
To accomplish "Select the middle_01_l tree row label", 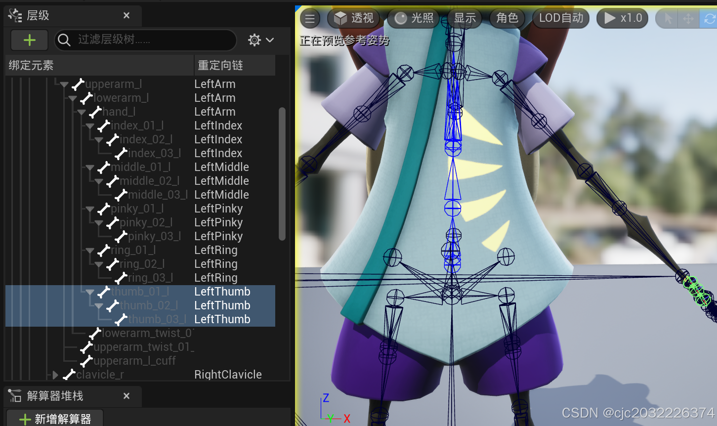I will tap(140, 168).
